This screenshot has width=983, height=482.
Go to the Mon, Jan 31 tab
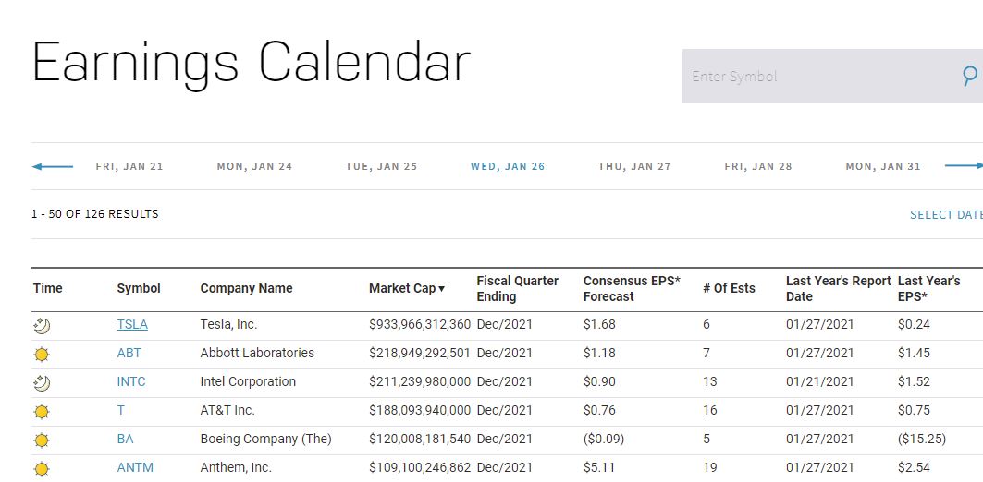tap(883, 167)
